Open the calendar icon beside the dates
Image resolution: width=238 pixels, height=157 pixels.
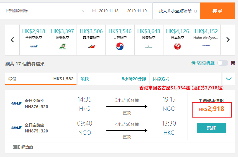tap(94, 10)
